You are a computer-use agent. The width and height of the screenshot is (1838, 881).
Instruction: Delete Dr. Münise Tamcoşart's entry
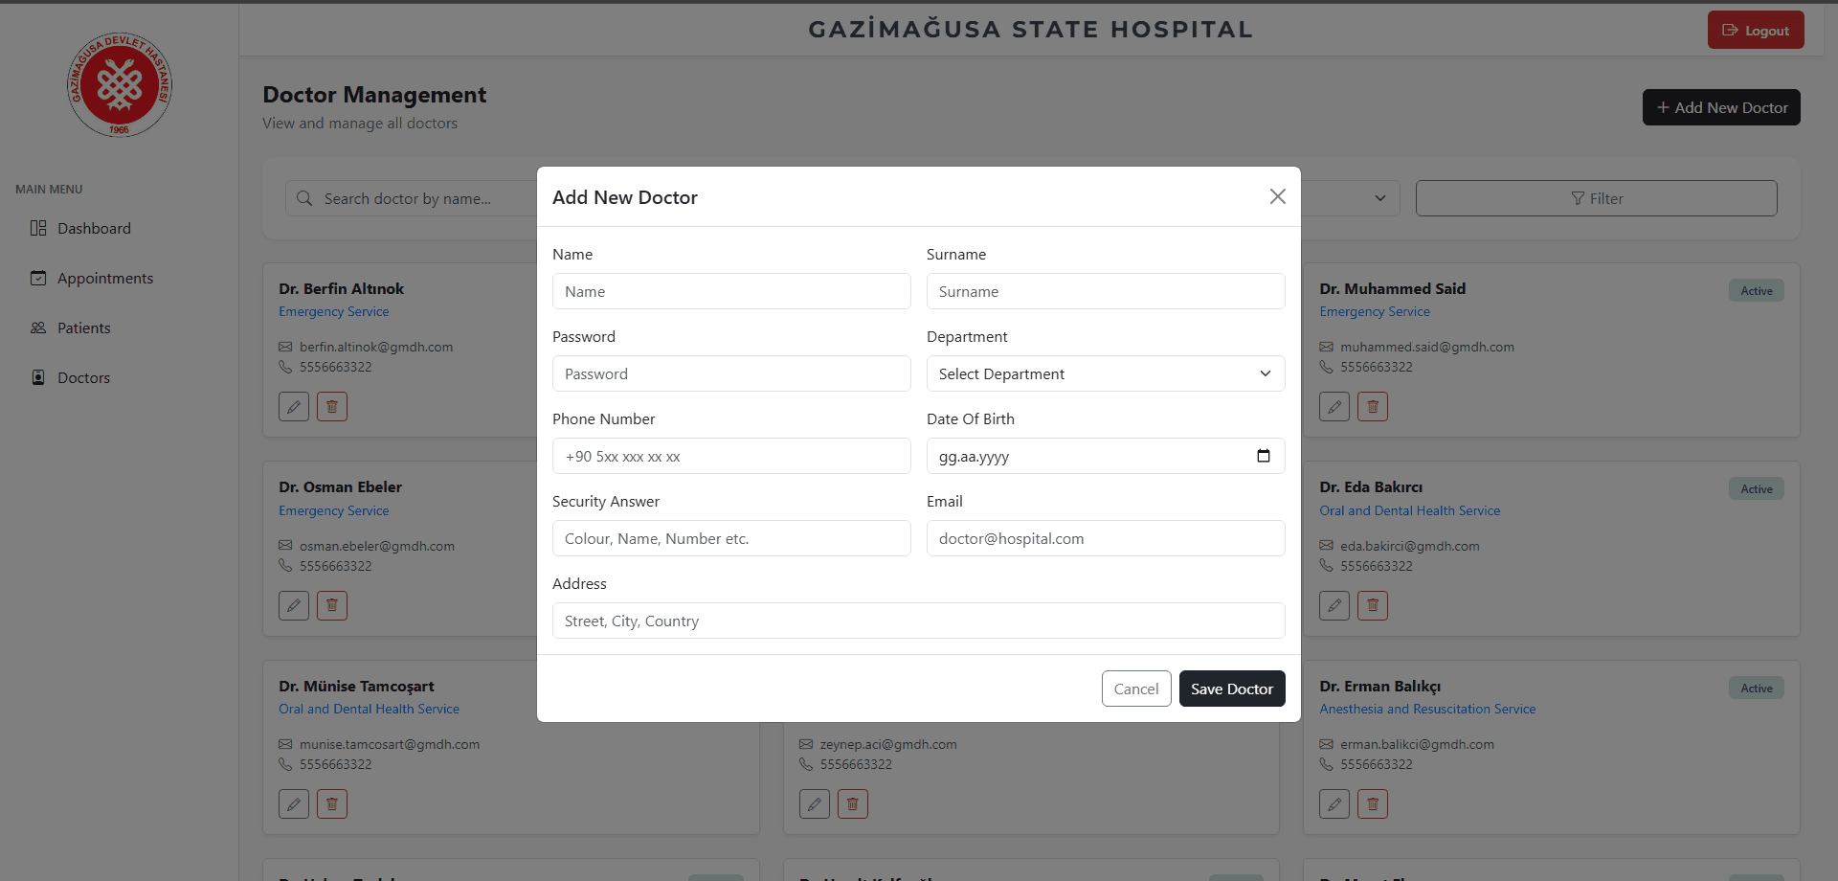pos(332,804)
